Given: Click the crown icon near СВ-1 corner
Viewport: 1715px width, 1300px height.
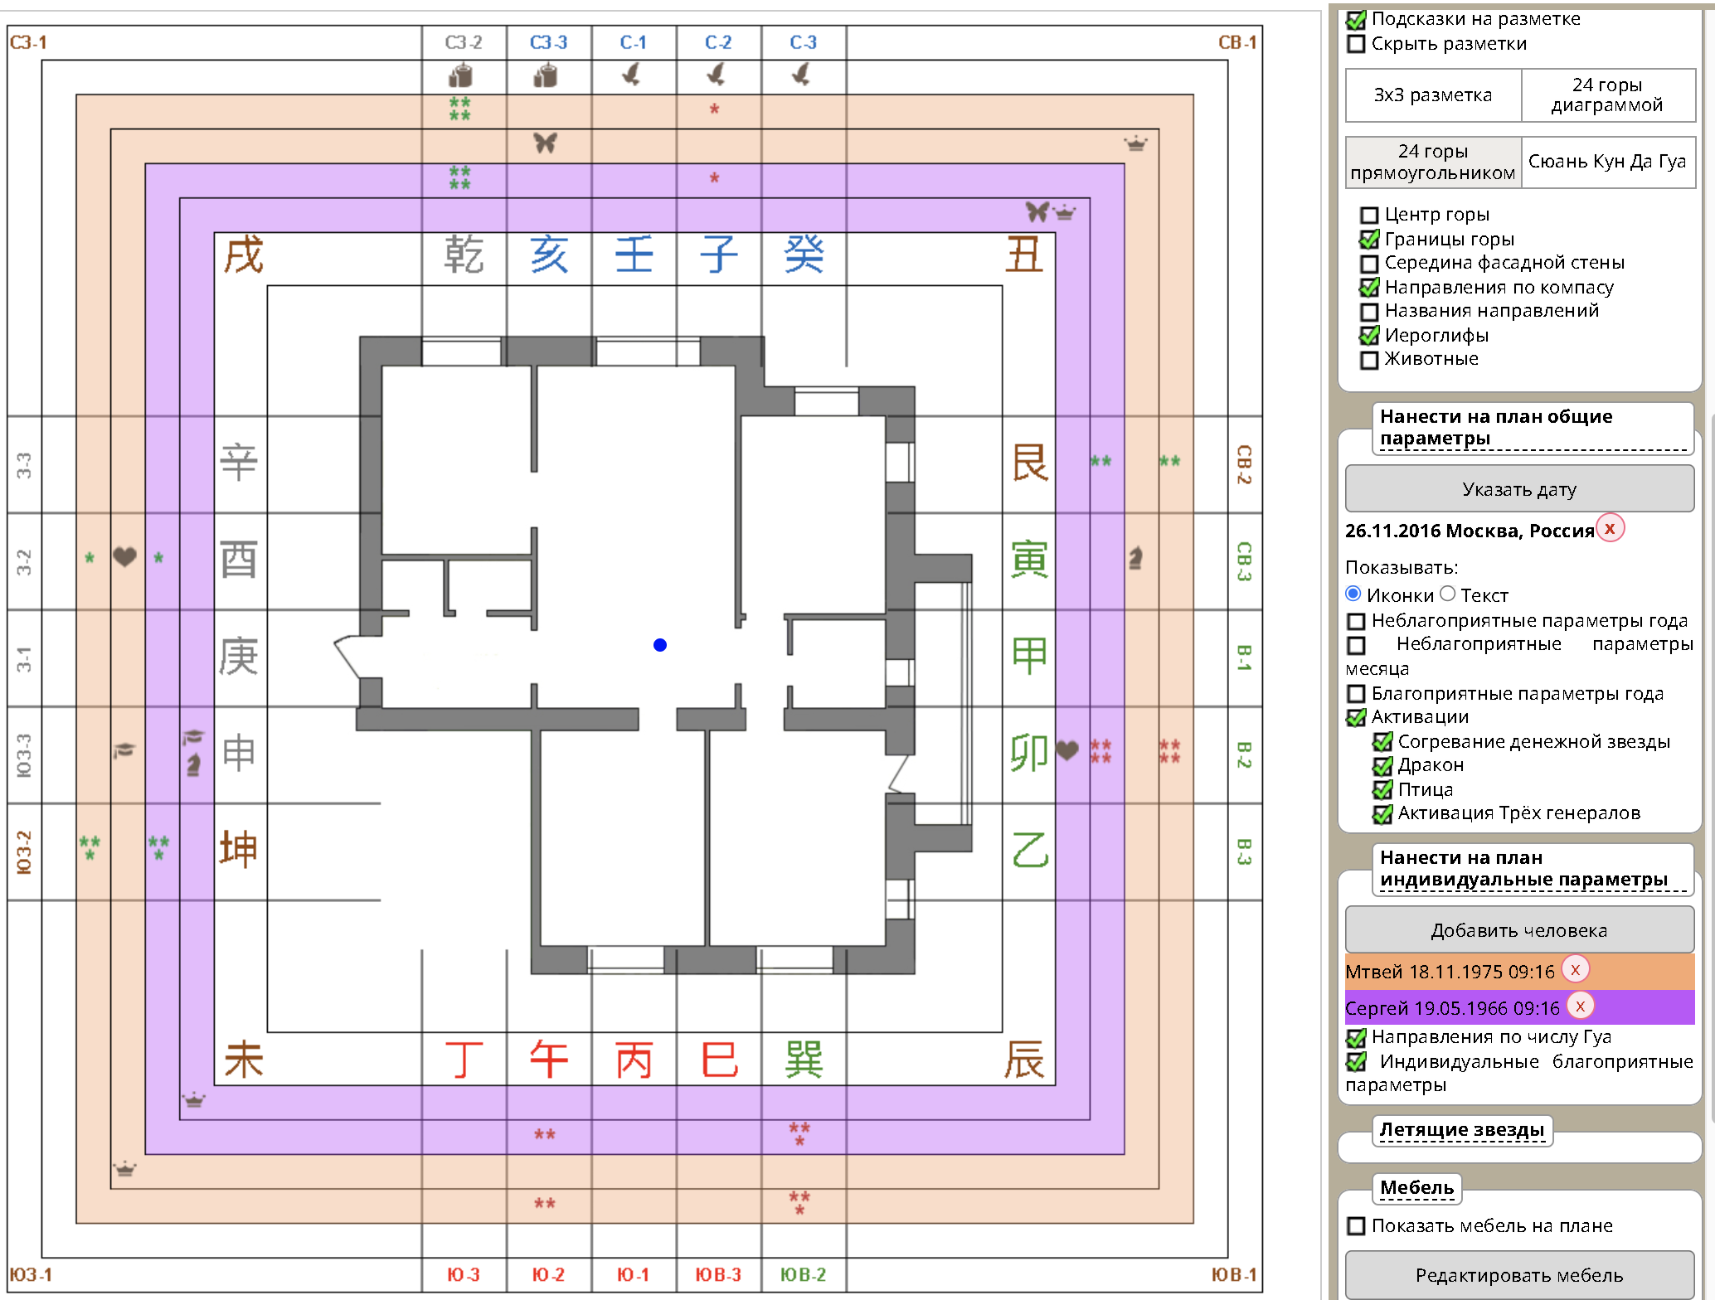Looking at the screenshot, I should click(1135, 143).
